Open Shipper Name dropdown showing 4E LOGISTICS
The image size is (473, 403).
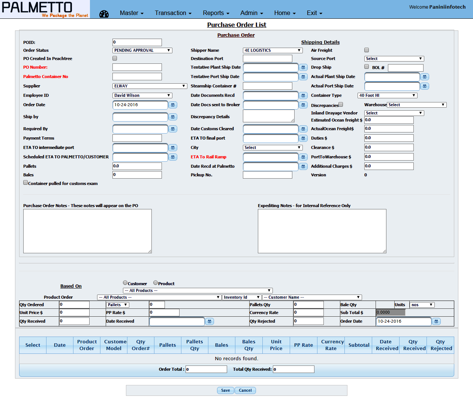tap(273, 50)
